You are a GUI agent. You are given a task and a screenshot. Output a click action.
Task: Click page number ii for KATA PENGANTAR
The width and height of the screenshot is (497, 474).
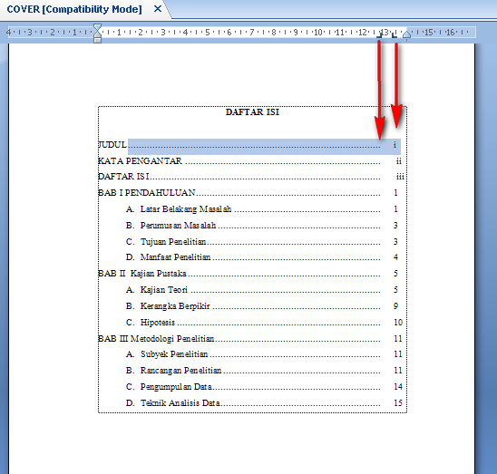coord(398,161)
